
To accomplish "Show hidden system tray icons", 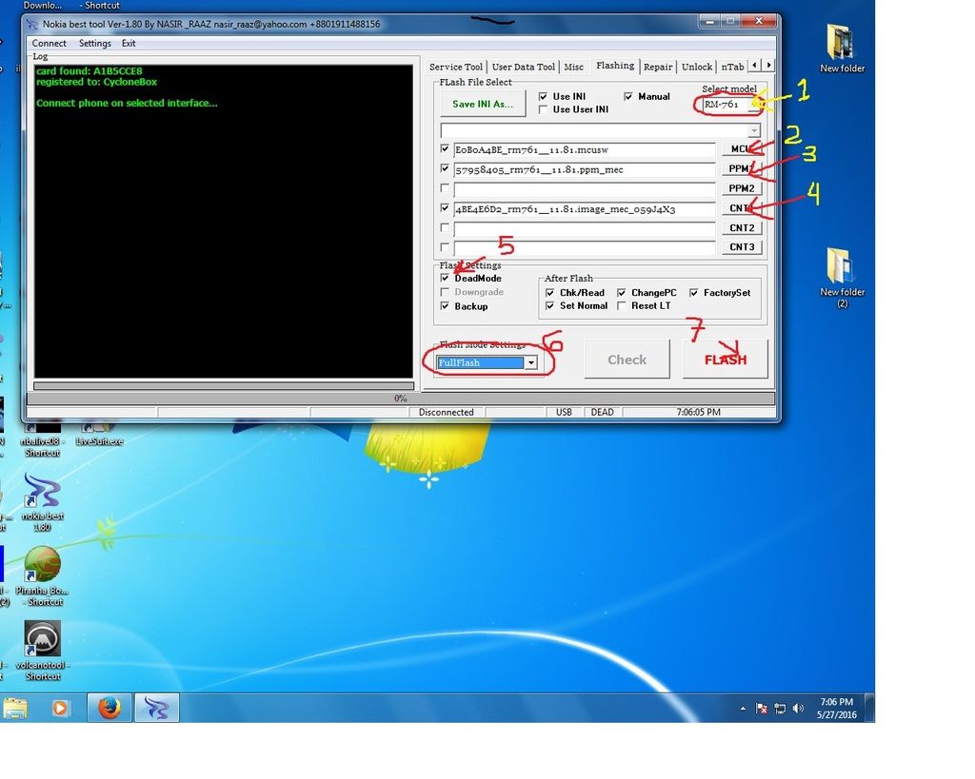I will coord(743,709).
